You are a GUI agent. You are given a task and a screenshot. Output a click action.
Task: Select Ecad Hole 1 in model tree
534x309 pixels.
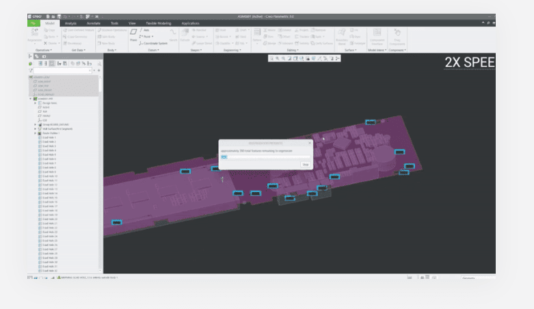(49, 137)
